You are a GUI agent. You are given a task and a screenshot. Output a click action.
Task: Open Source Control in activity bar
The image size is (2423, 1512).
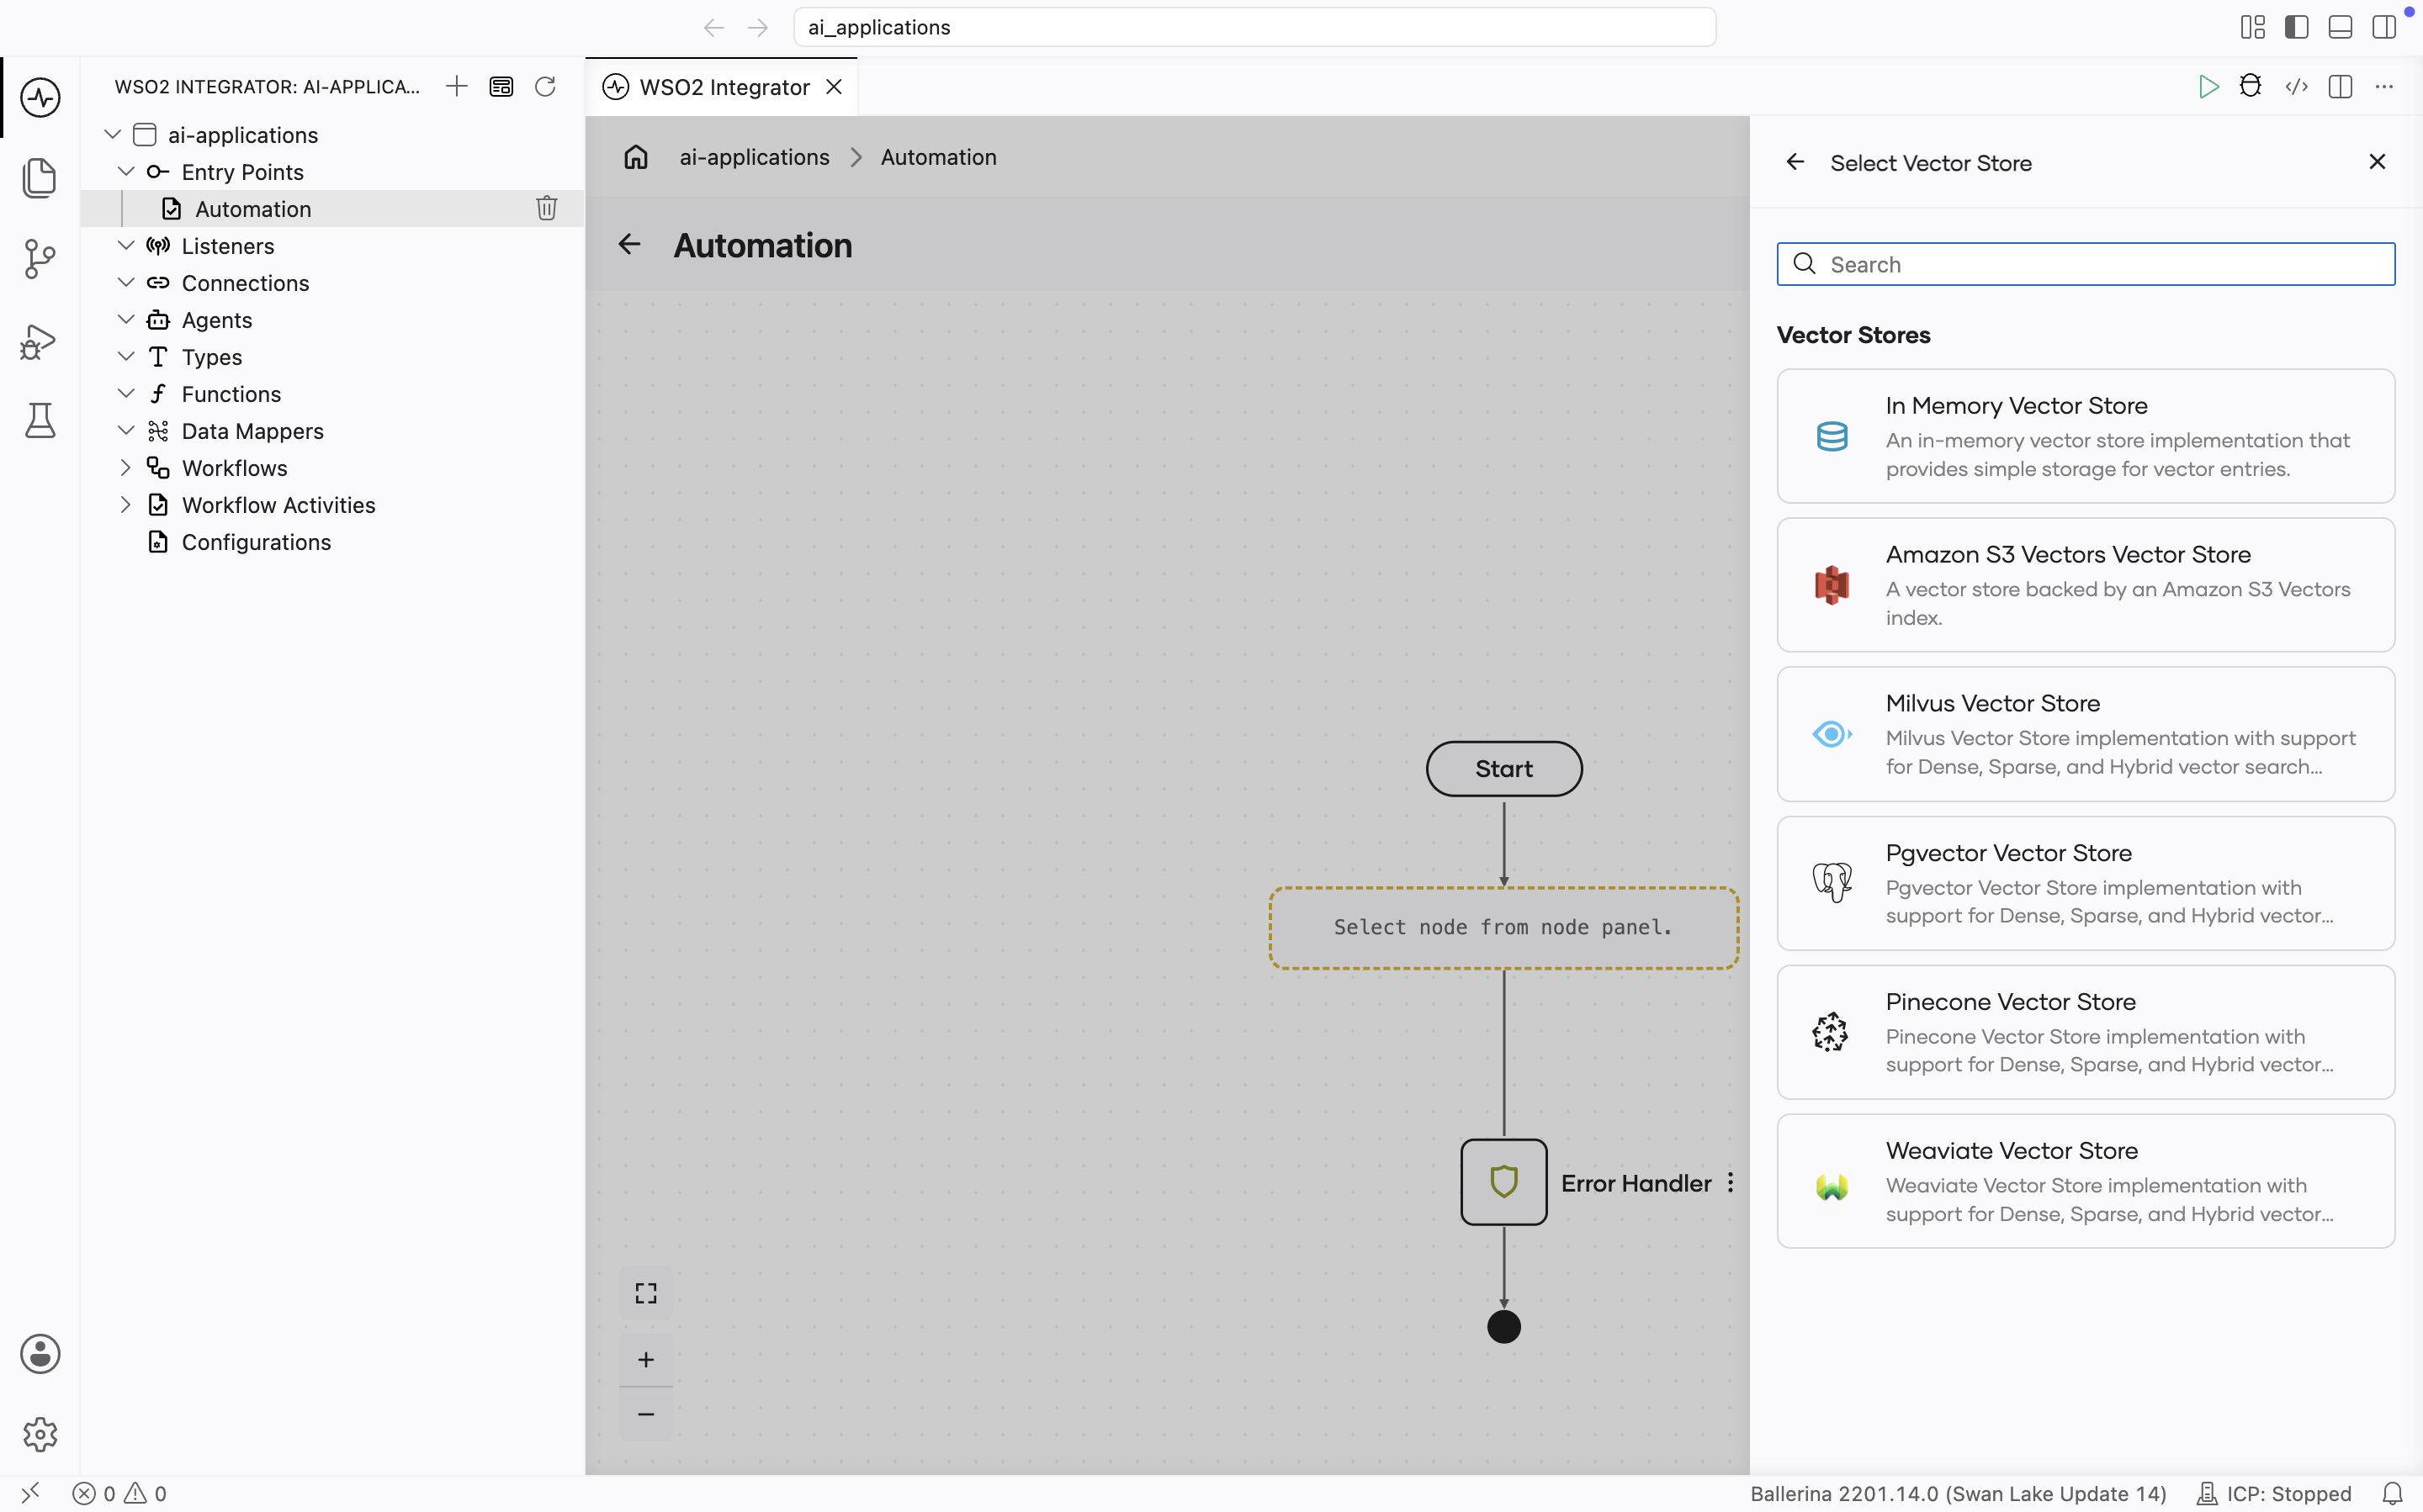(40, 259)
